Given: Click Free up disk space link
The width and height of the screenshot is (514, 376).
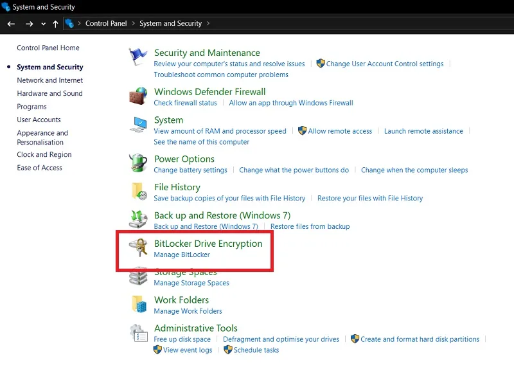Looking at the screenshot, I should point(182,339).
